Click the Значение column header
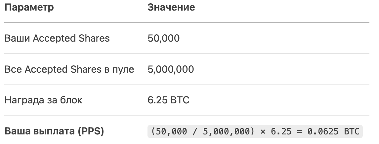The image size is (379, 144). (x=171, y=7)
